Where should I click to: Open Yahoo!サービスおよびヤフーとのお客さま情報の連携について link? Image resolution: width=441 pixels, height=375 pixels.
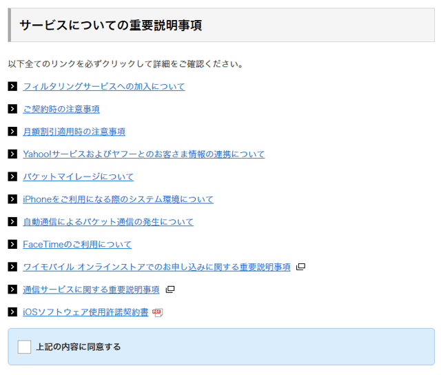(x=144, y=154)
